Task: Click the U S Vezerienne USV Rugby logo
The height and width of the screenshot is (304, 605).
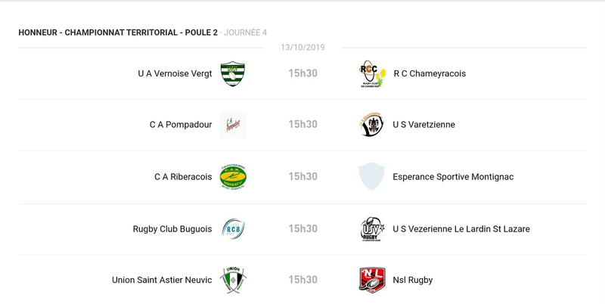Action: tap(371, 228)
